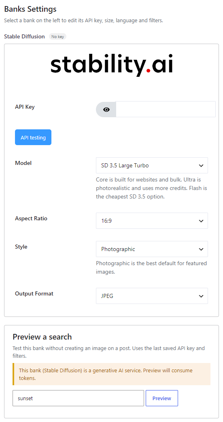The image size is (223, 422).
Task: Click the Style label
Action: [x=21, y=247]
